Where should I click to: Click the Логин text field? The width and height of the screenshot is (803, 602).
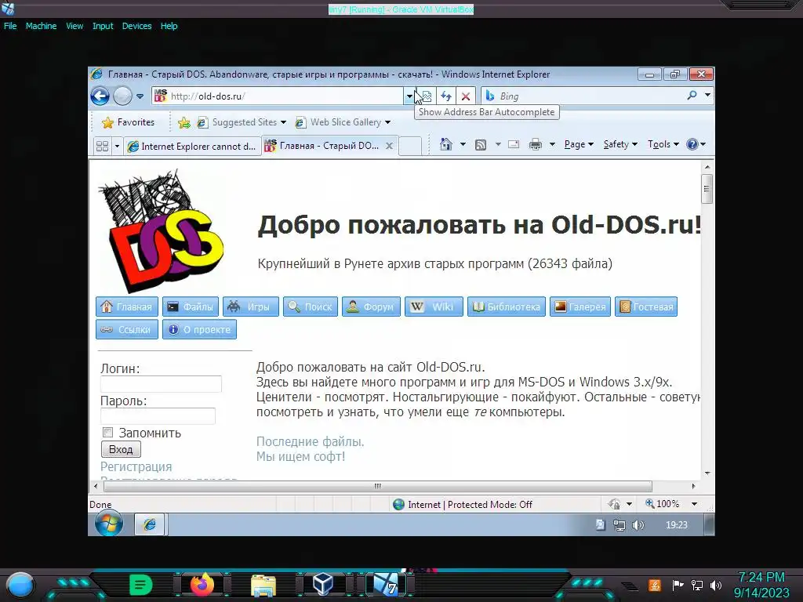[161, 384]
